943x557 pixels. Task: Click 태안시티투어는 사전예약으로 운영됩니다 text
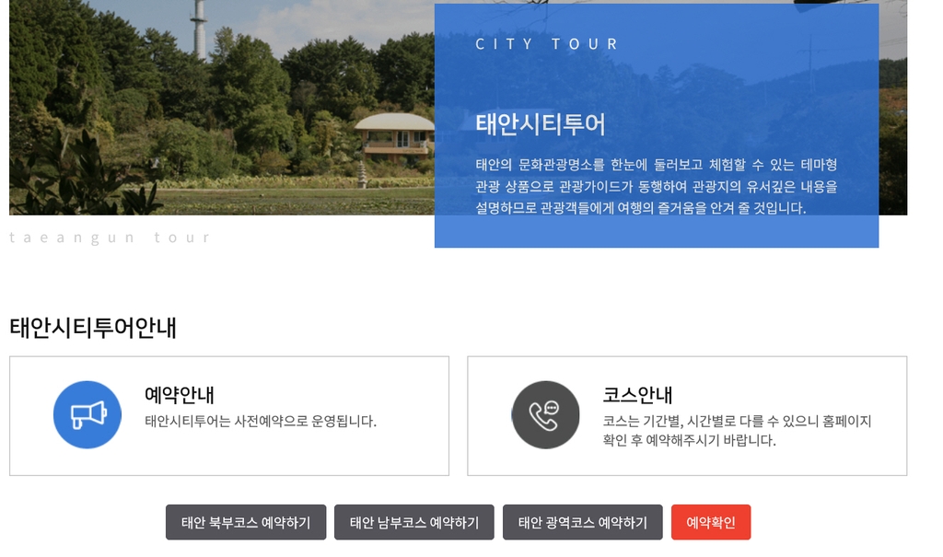click(x=261, y=422)
